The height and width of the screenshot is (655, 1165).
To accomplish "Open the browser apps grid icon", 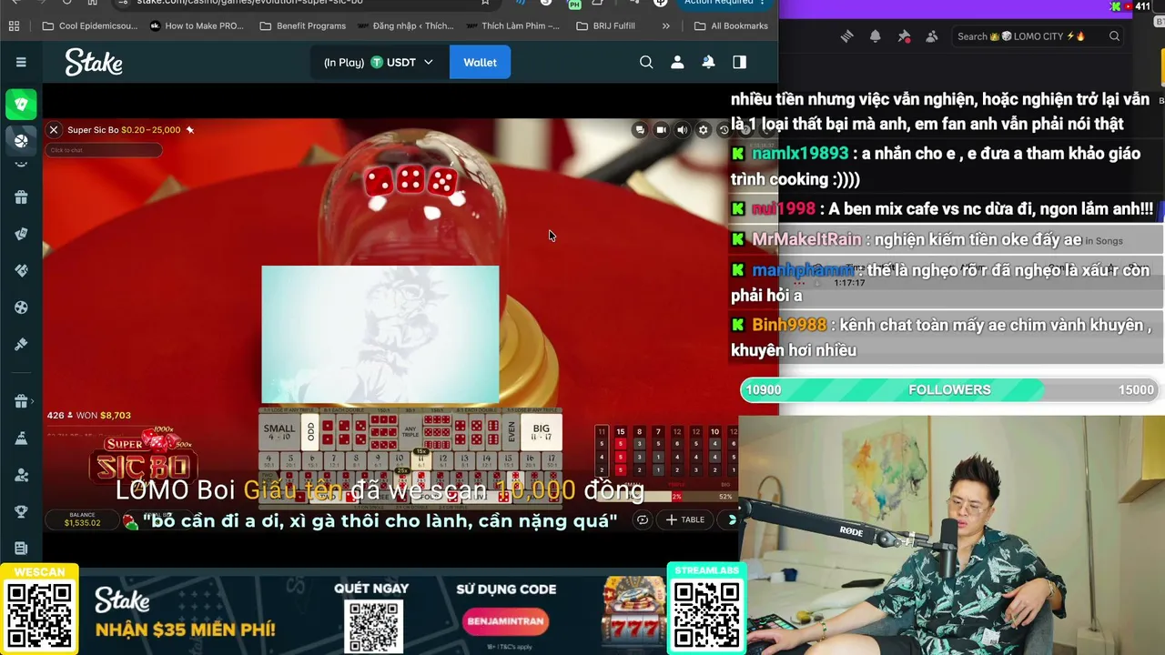I will (x=14, y=25).
